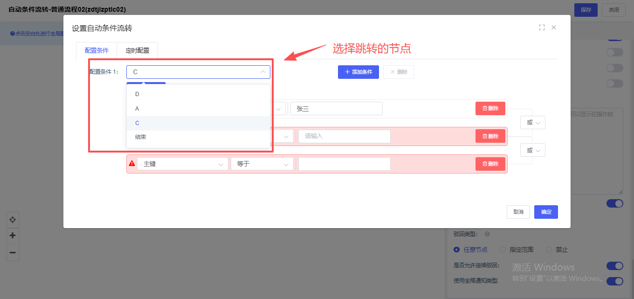Click the zoom in plus icon
Image resolution: width=634 pixels, height=299 pixels.
(x=13, y=236)
